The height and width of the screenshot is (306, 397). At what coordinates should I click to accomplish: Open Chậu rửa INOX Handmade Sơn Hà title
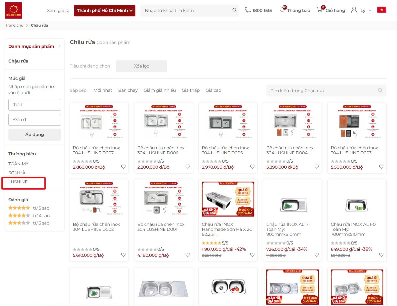(x=227, y=230)
